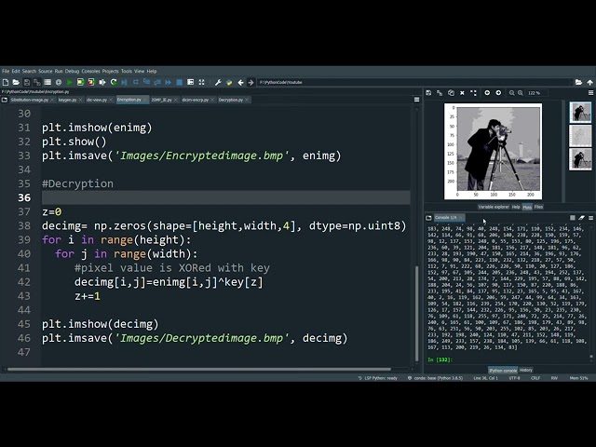This screenshot has height=447, width=596.
Task: Clear console eraser icon
Action: coord(581,218)
